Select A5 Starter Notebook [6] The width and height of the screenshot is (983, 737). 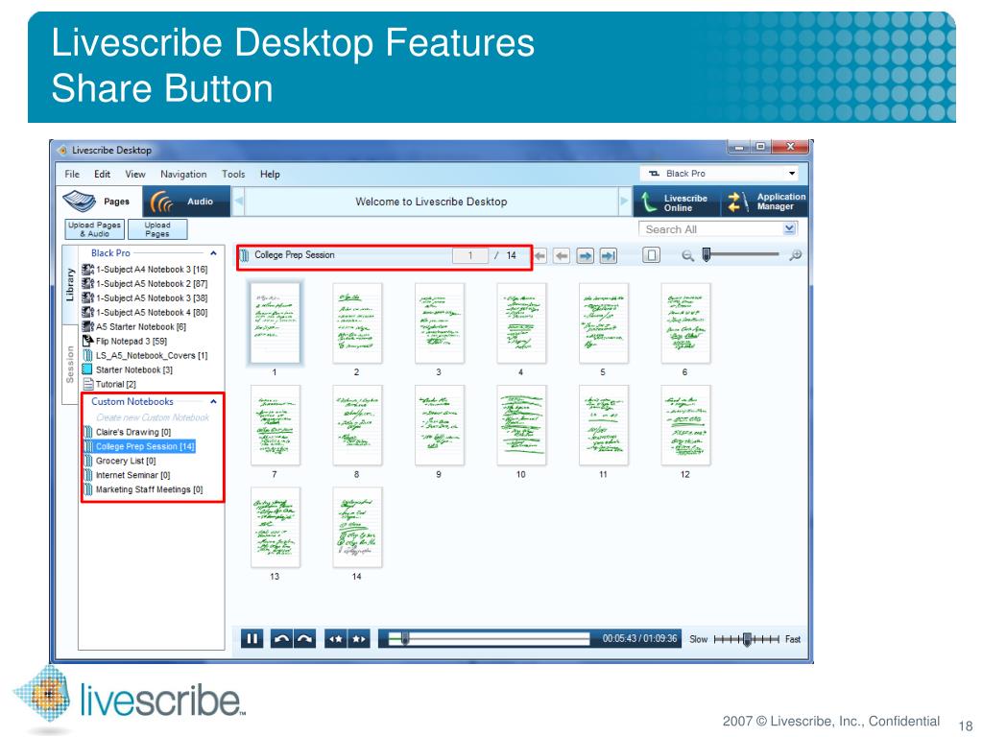click(x=134, y=327)
